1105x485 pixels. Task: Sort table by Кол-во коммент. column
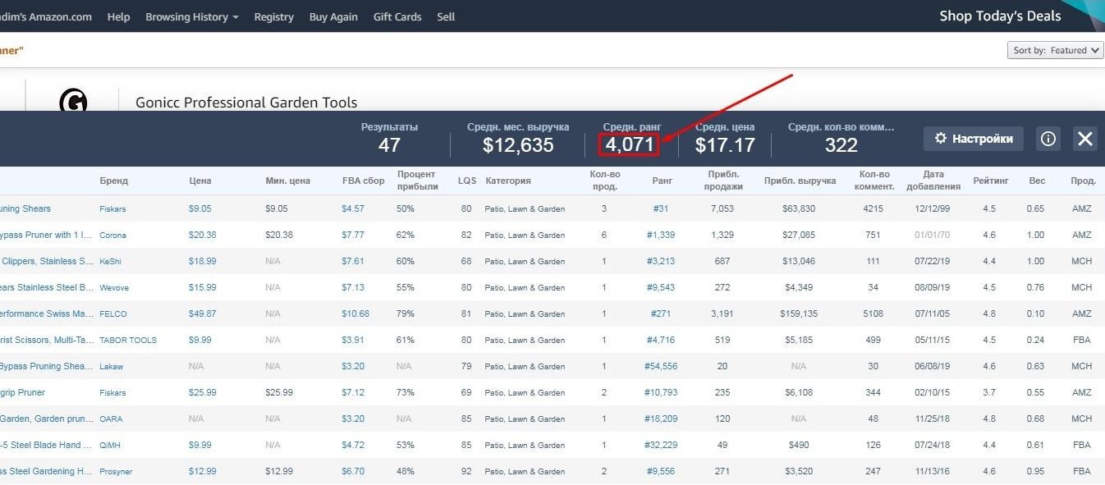tap(873, 181)
